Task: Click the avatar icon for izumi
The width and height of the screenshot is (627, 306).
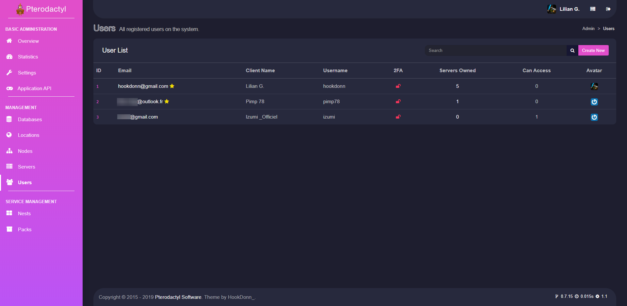Action: click(x=594, y=117)
